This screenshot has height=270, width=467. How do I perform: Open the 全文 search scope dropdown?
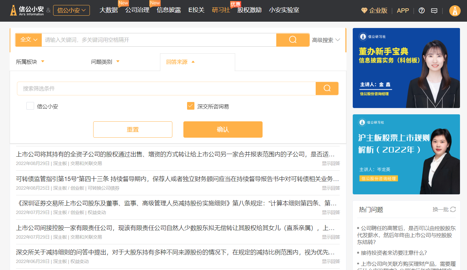28,40
